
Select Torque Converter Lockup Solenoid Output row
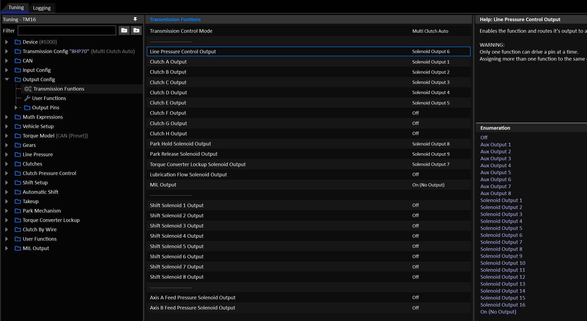click(x=309, y=164)
